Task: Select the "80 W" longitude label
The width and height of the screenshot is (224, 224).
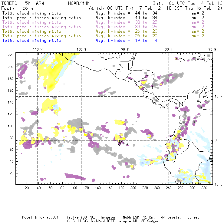Action: click(168, 49)
